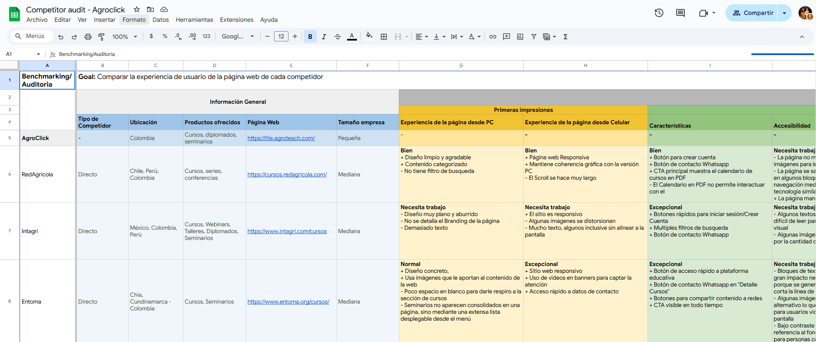The width and height of the screenshot is (816, 342).
Task: Open the Archivo menu
Action: (x=37, y=20)
